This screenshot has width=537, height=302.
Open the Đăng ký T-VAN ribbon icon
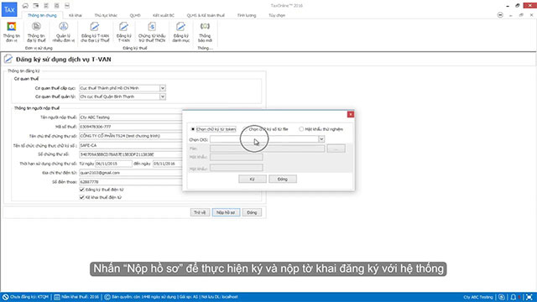tap(123, 32)
